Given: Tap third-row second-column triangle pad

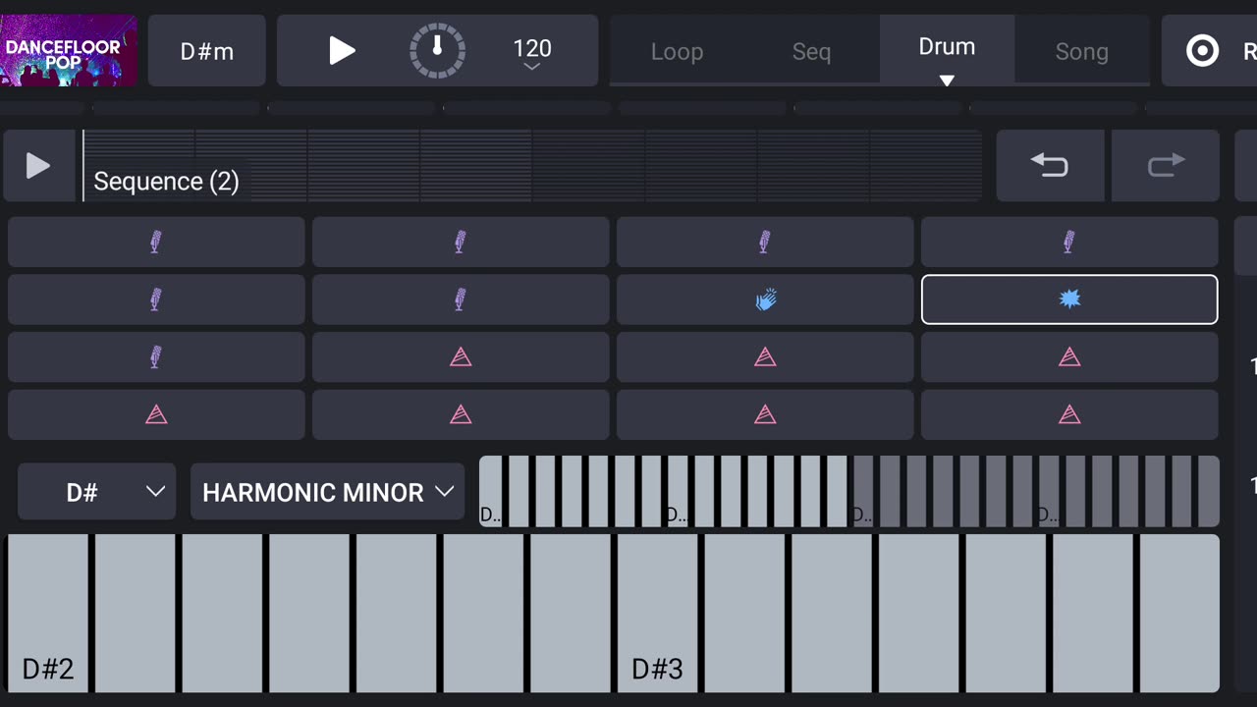Looking at the screenshot, I should pyautogui.click(x=461, y=357).
